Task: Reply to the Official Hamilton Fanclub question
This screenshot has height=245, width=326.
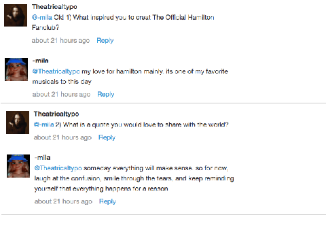Action: [105, 41]
